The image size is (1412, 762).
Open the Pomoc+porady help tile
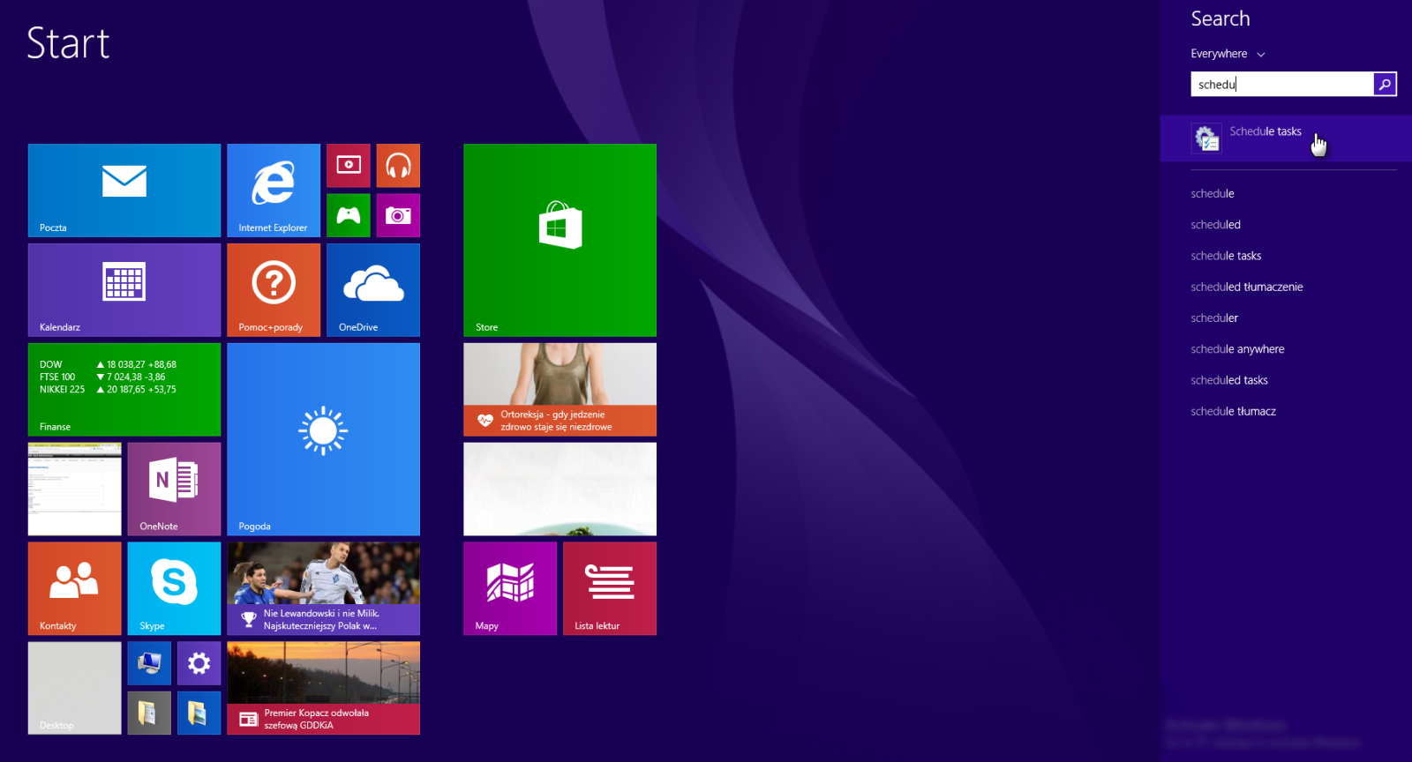[274, 290]
